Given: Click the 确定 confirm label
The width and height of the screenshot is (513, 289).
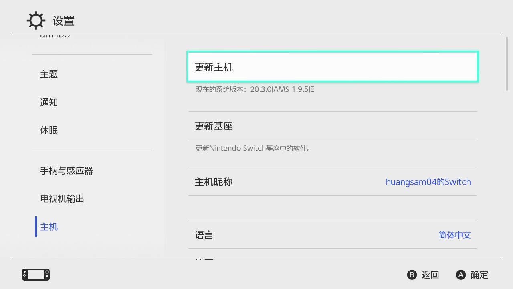Looking at the screenshot, I should tap(479, 275).
